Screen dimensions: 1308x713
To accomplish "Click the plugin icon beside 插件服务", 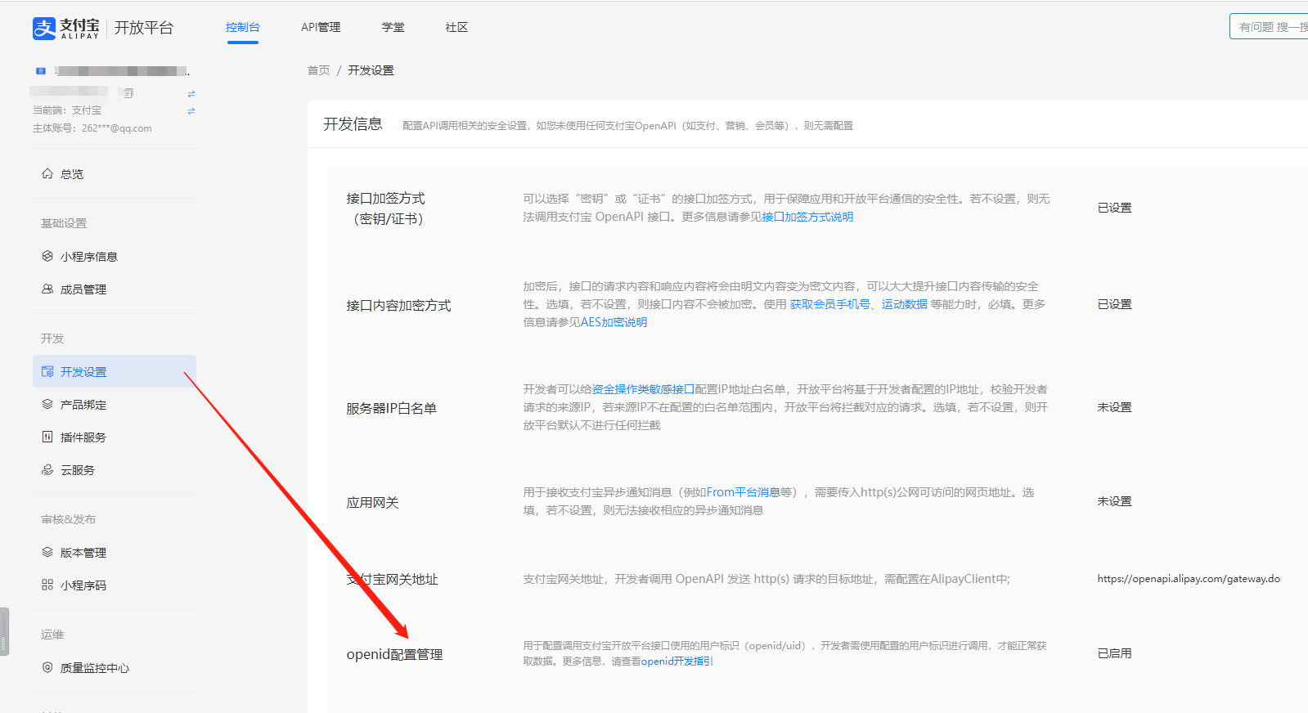I will tap(47, 437).
